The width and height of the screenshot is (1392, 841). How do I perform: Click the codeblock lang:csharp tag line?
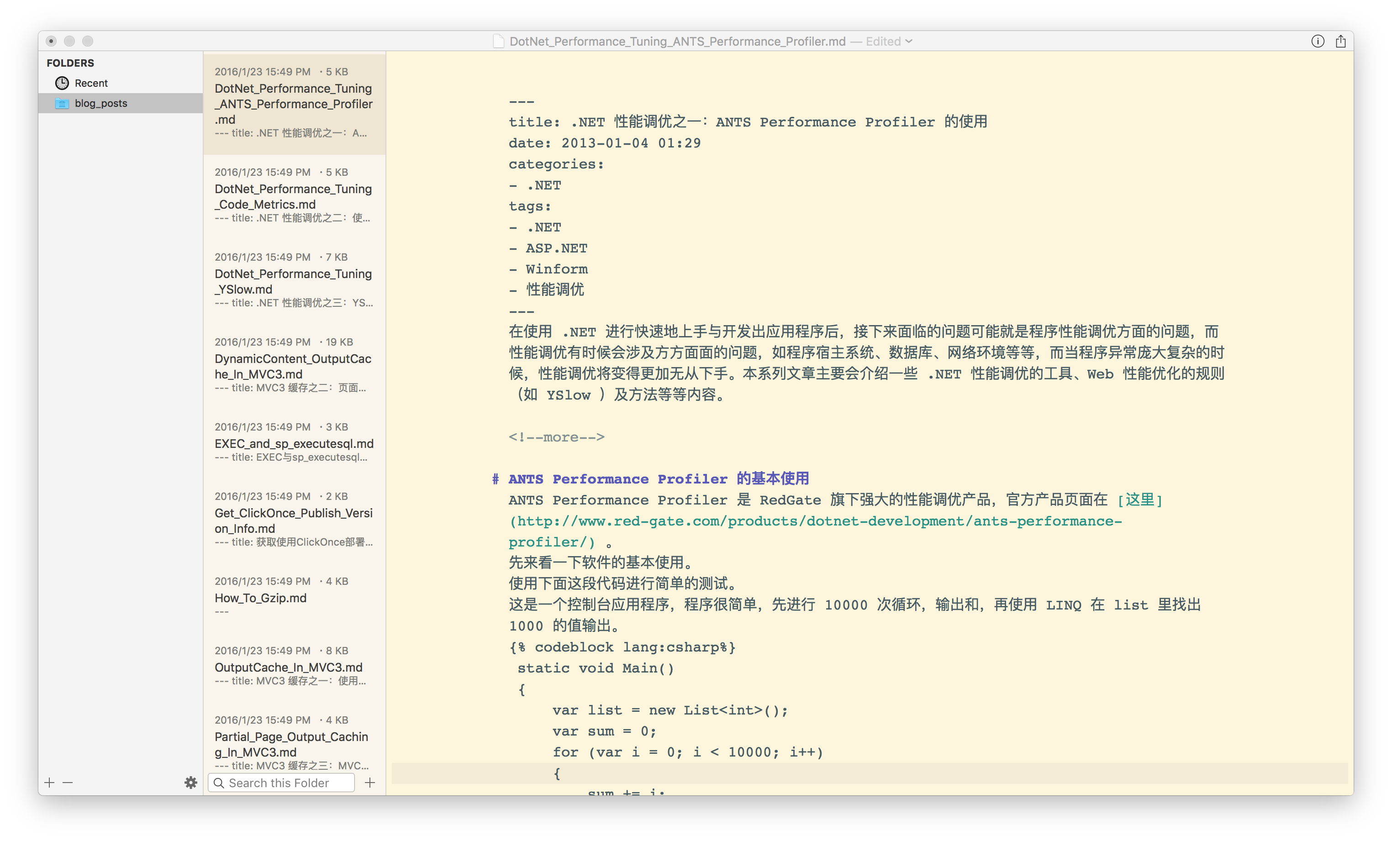click(x=622, y=647)
